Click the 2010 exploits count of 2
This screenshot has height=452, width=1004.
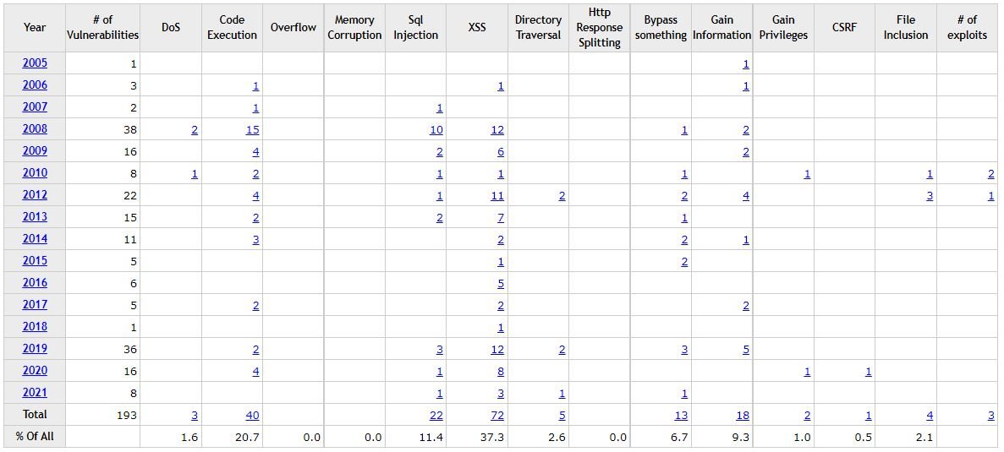coord(991,174)
